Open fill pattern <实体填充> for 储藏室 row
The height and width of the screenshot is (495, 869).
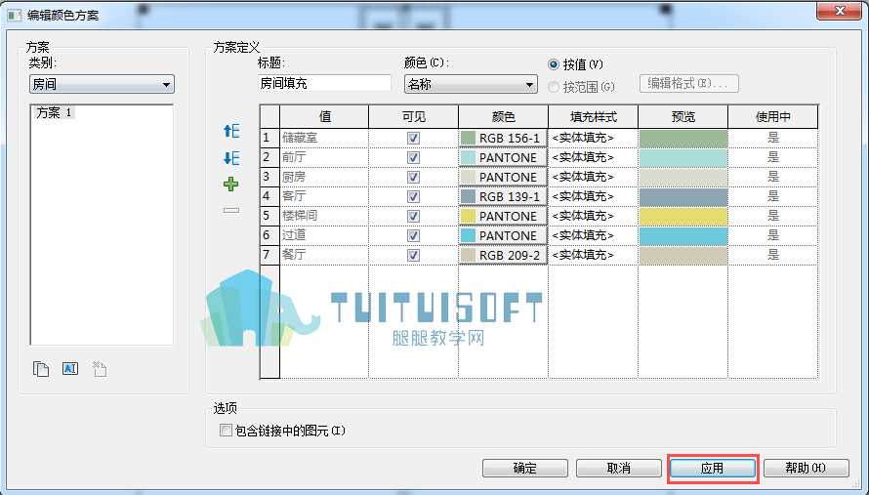pos(593,138)
